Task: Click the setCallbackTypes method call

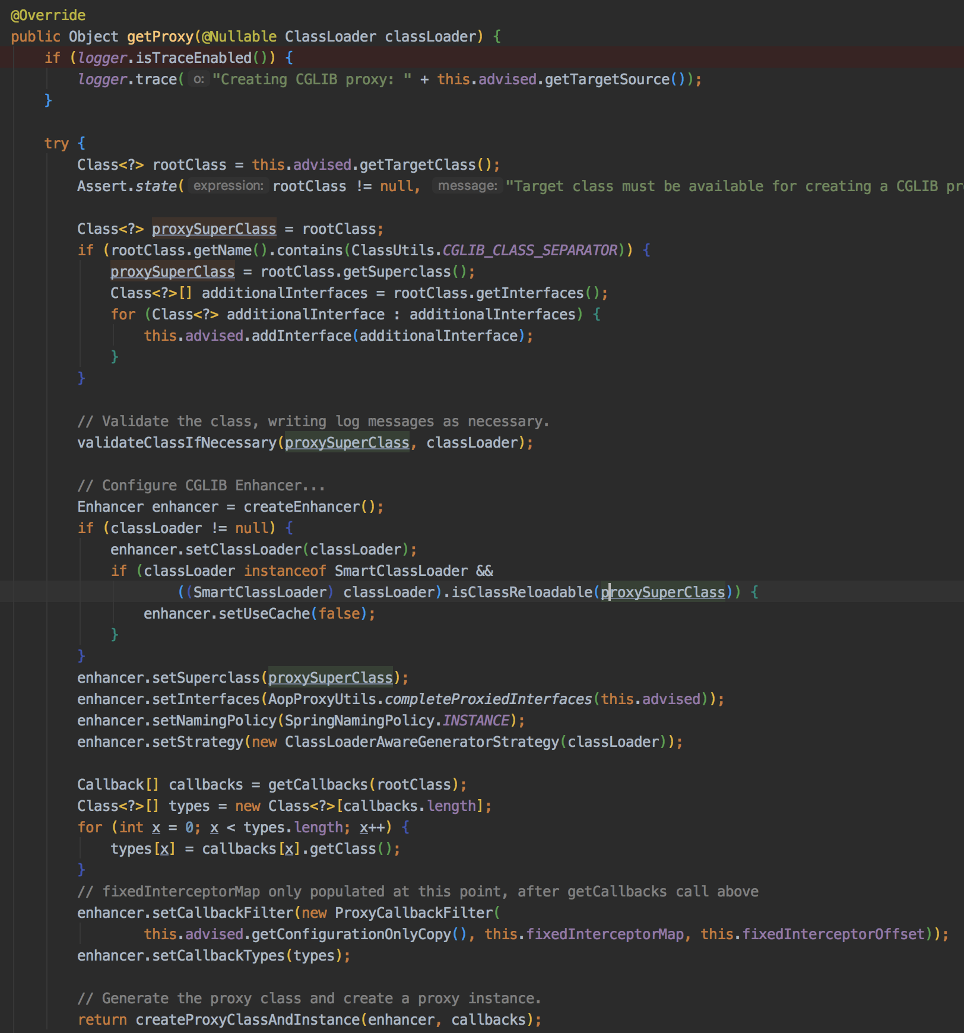Action: (218, 955)
